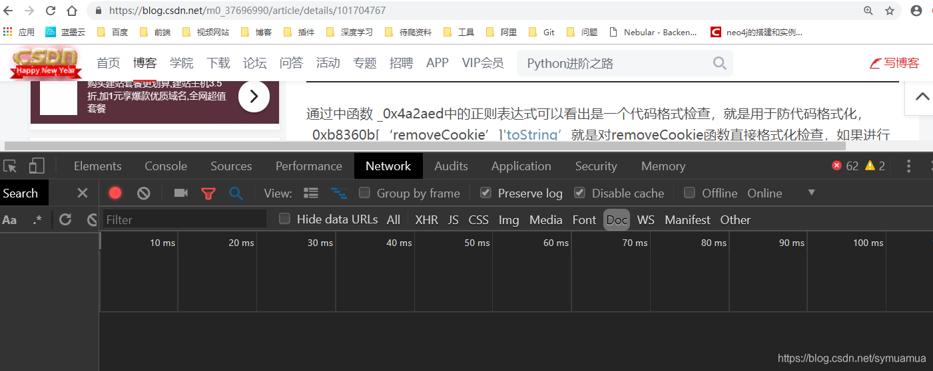The image size is (933, 371).
Task: Click the network Filter input field
Action: [185, 219]
